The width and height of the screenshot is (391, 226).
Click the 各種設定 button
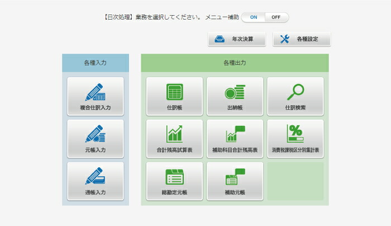(302, 39)
